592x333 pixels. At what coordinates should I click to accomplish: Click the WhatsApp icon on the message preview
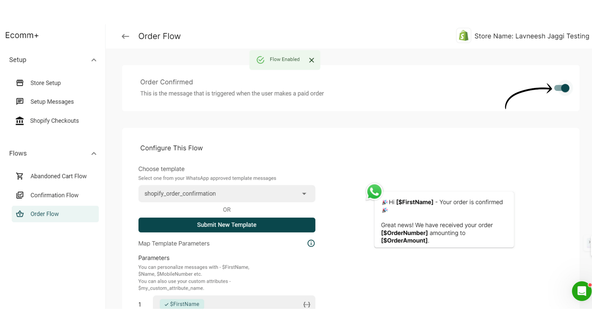374,192
